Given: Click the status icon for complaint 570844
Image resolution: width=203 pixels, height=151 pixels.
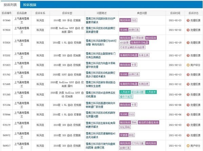Looking at the screenshot, I should (x=188, y=114).
